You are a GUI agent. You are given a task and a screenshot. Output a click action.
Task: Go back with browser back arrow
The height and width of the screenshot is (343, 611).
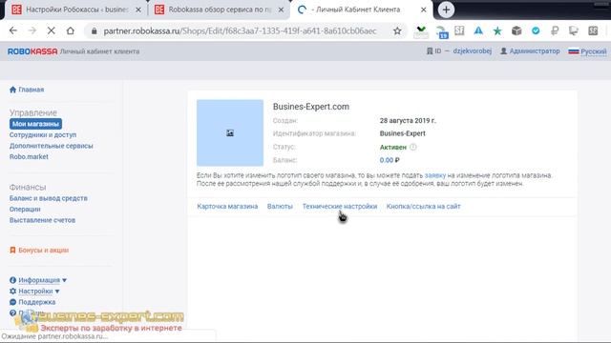coord(12,30)
